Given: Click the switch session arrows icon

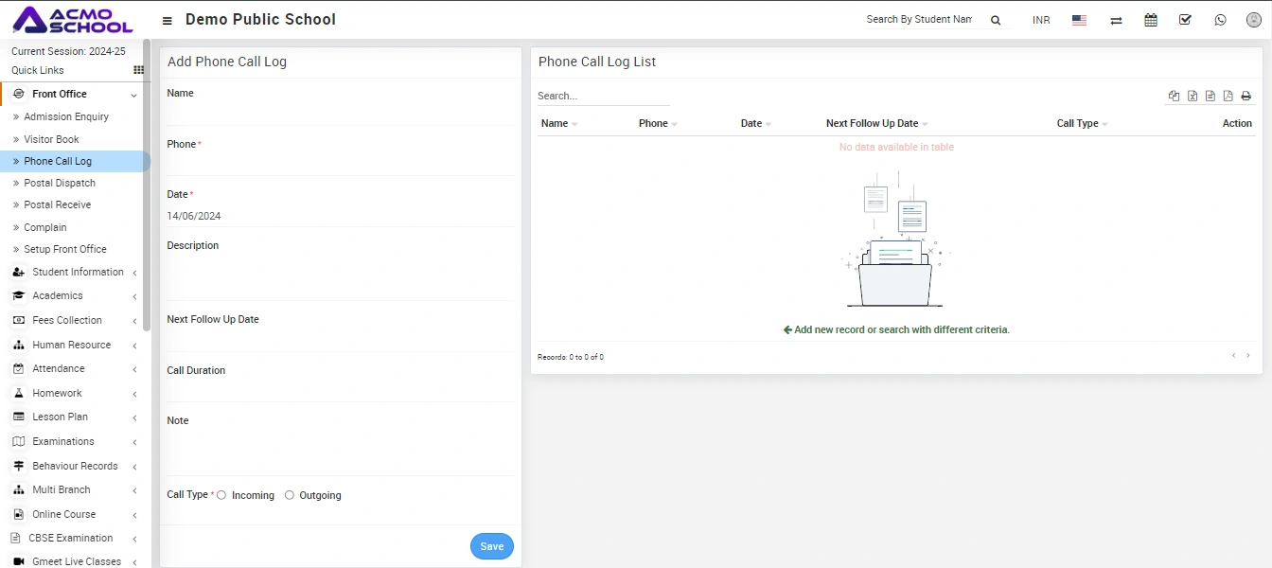Looking at the screenshot, I should pos(1117,20).
